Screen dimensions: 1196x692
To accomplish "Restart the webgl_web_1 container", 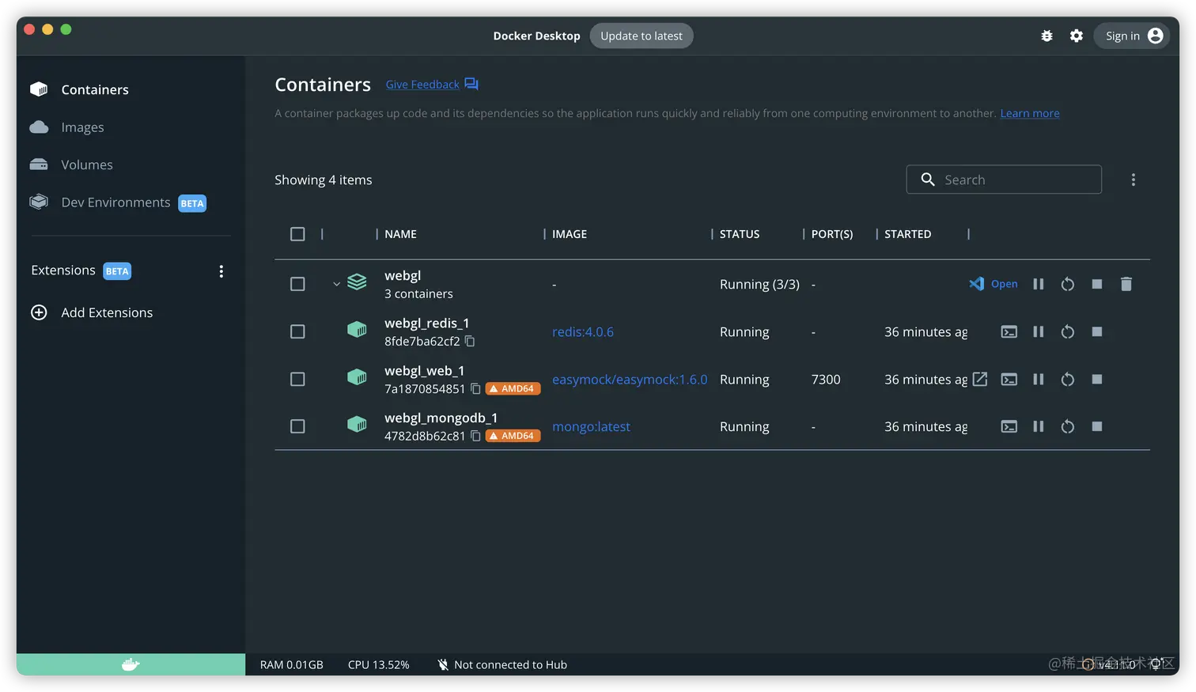I will click(x=1067, y=379).
